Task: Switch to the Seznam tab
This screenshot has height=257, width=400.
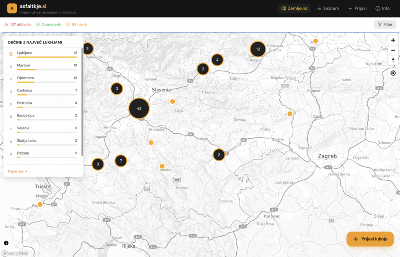Action: 327,8
